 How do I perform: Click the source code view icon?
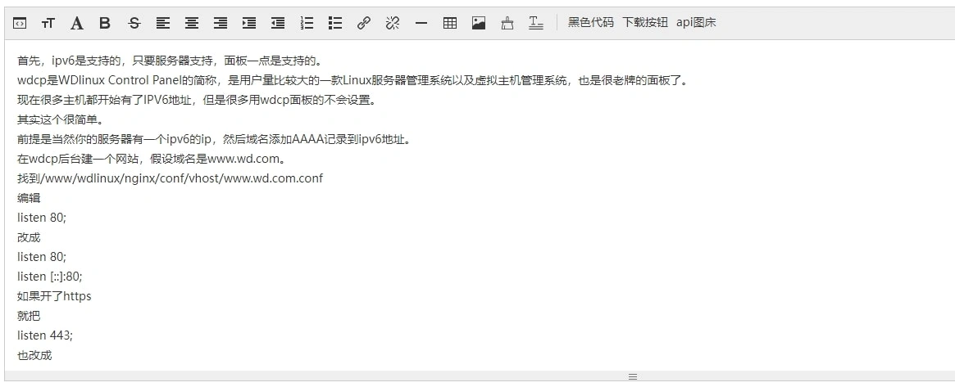tap(20, 24)
